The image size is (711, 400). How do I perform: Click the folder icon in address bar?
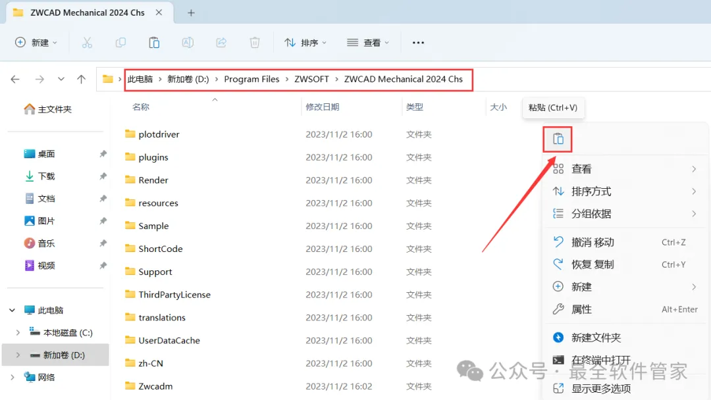[x=107, y=79]
